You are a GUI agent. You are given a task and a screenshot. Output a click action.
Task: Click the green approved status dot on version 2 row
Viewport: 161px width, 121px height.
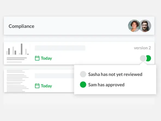(x=148, y=58)
